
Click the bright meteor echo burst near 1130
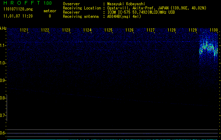(208, 48)
